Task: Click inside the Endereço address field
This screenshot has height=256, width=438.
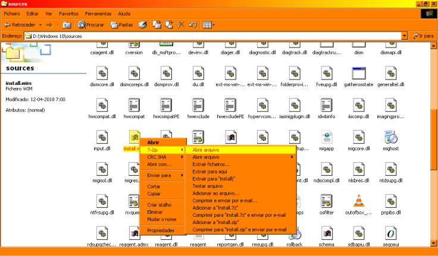Action: coord(214,36)
